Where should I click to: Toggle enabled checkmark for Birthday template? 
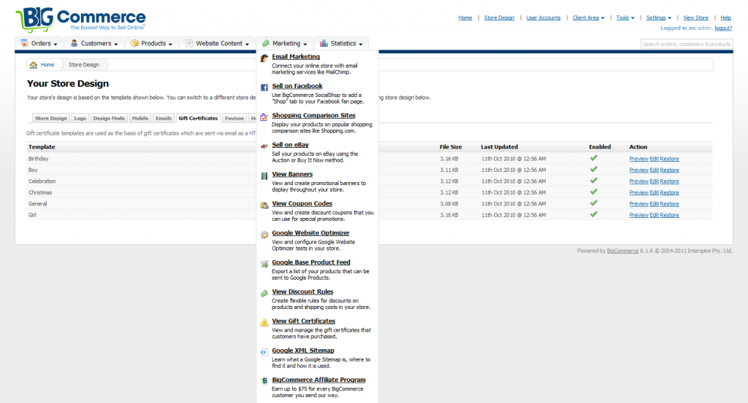[593, 158]
